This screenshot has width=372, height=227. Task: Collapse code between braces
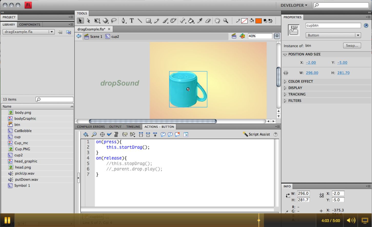click(x=141, y=134)
